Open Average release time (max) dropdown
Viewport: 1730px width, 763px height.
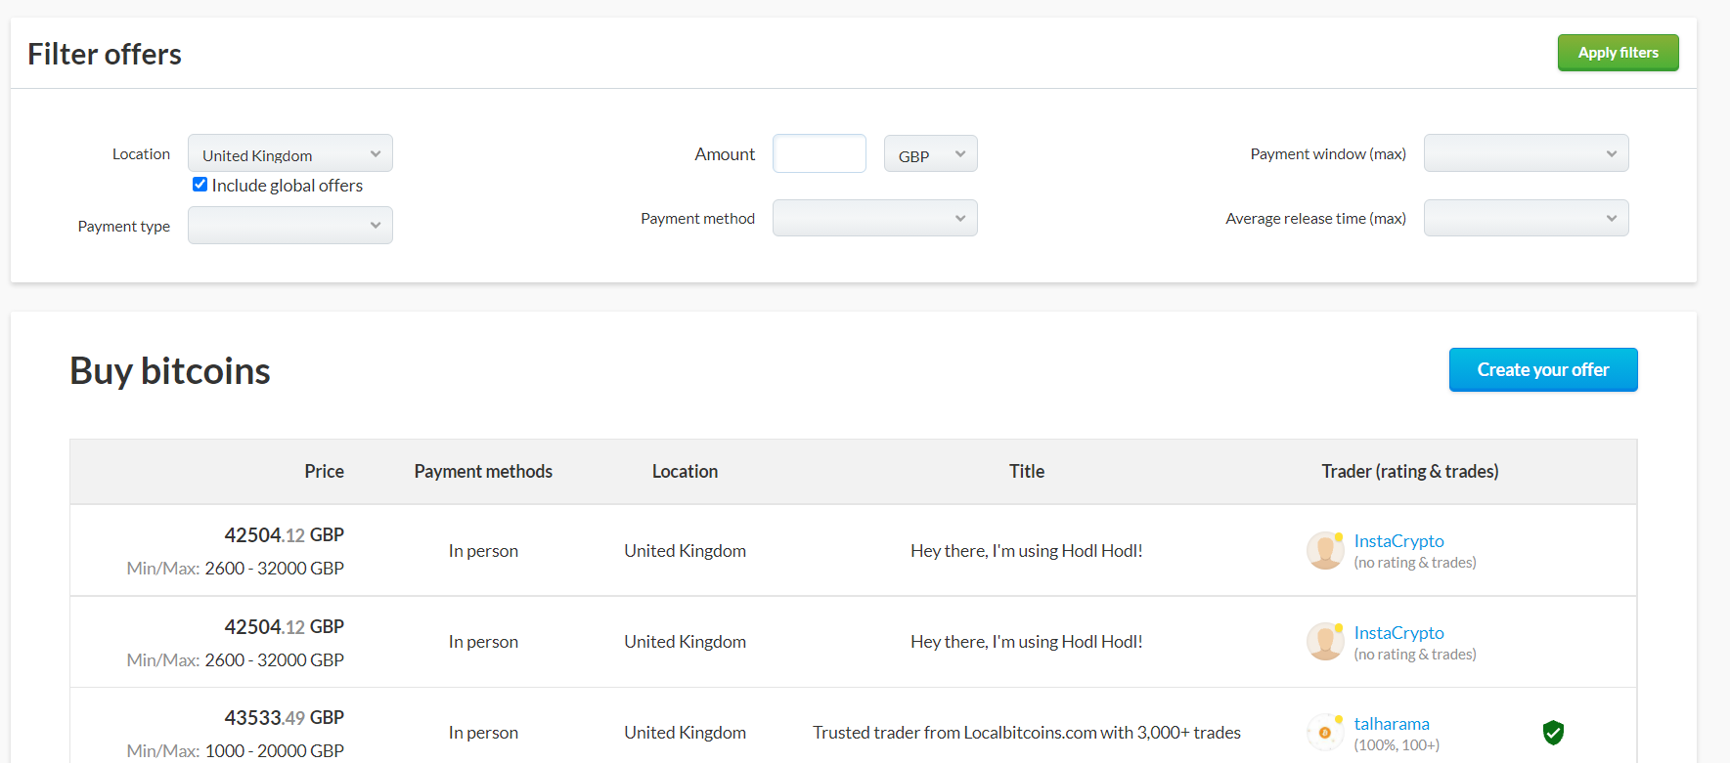pyautogui.click(x=1526, y=219)
